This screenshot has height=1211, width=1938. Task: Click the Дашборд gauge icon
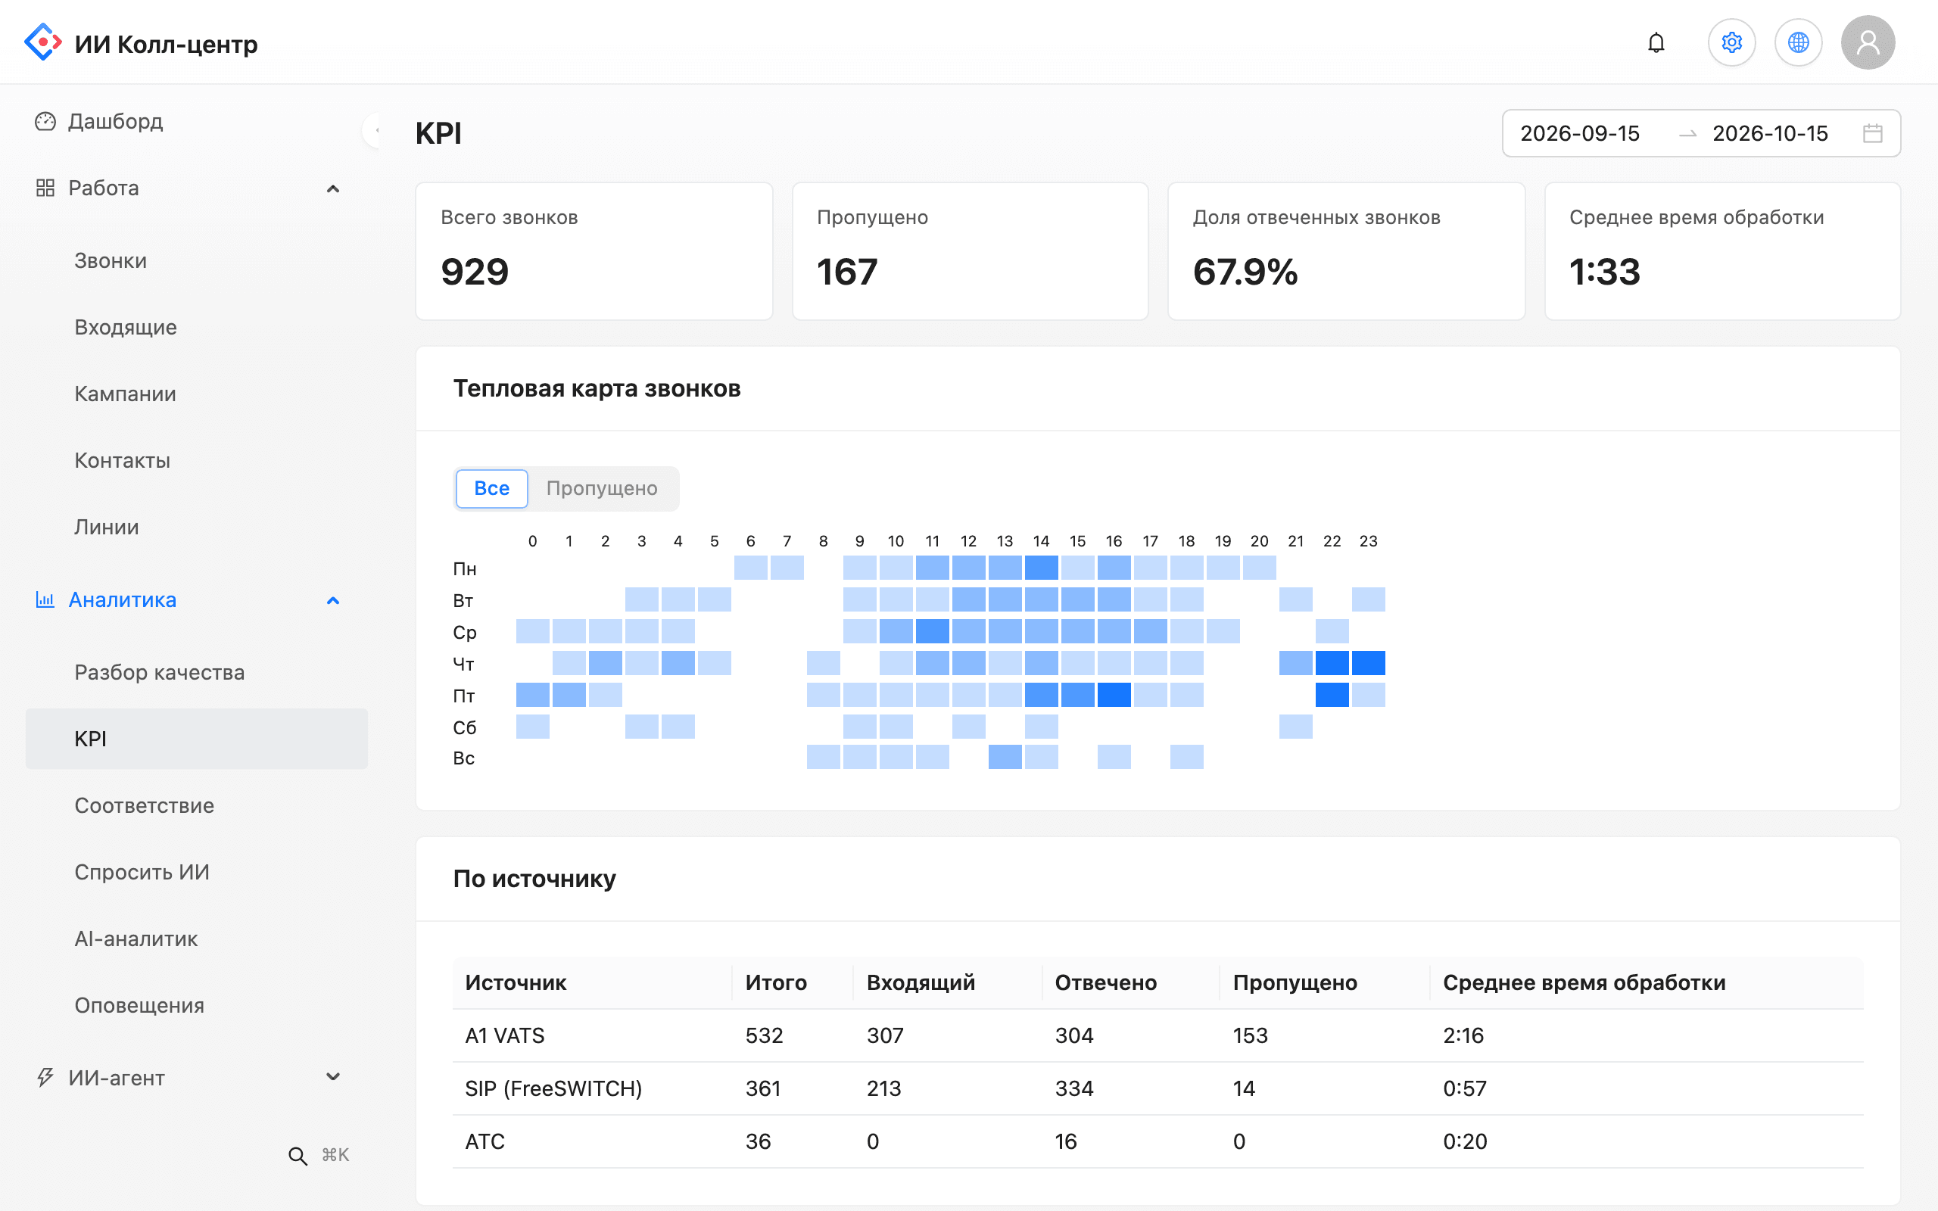click(x=45, y=121)
